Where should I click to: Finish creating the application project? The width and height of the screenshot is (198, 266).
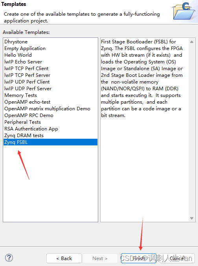tap(138, 259)
